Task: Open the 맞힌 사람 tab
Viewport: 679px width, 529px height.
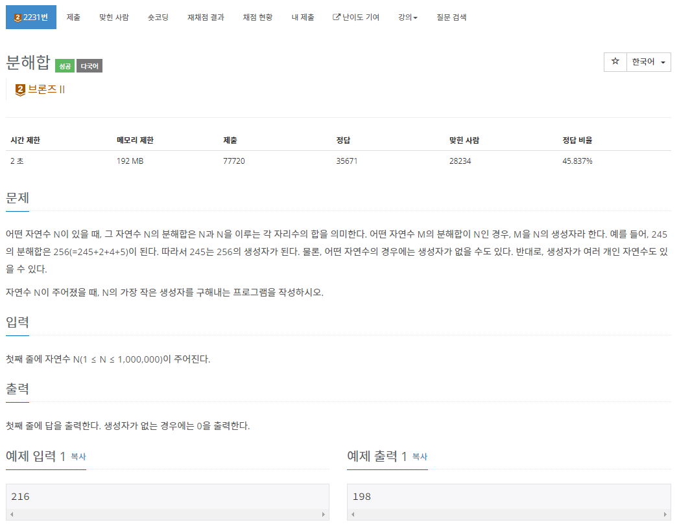Action: click(114, 17)
